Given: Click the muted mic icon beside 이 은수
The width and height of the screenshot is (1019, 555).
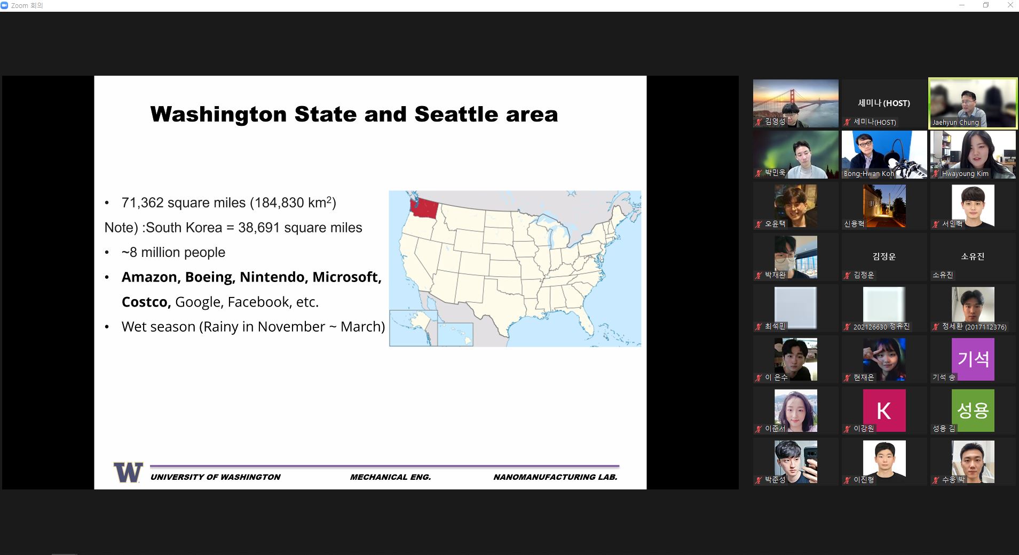Looking at the screenshot, I should pyautogui.click(x=759, y=378).
